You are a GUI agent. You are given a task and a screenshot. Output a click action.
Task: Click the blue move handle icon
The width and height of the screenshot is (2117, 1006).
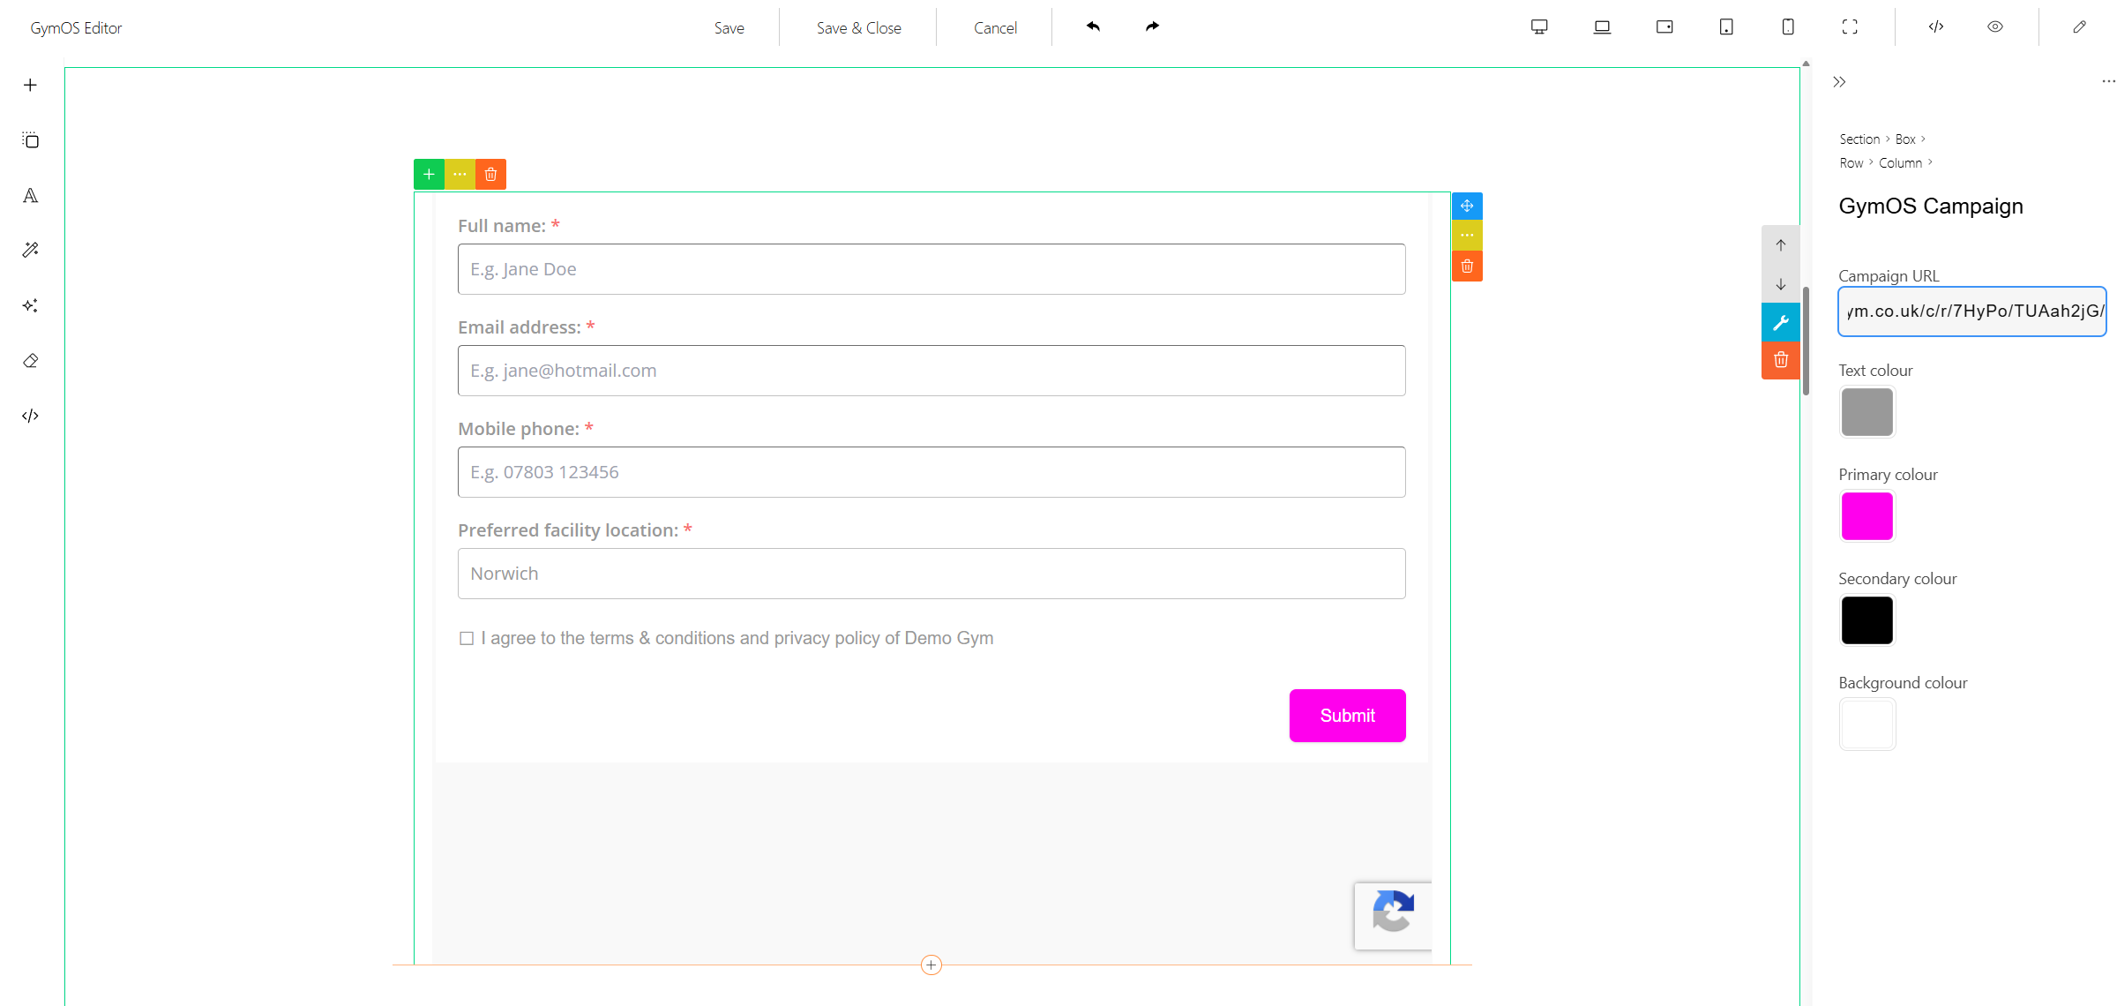(1467, 206)
